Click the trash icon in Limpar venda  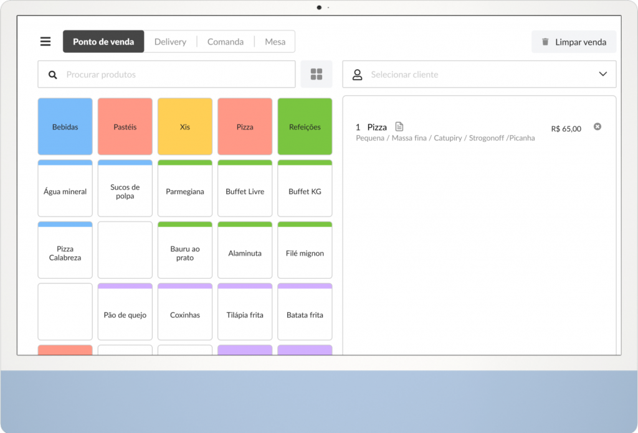pos(545,42)
